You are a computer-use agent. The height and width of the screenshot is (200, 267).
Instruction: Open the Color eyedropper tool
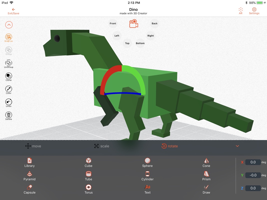tap(9, 90)
